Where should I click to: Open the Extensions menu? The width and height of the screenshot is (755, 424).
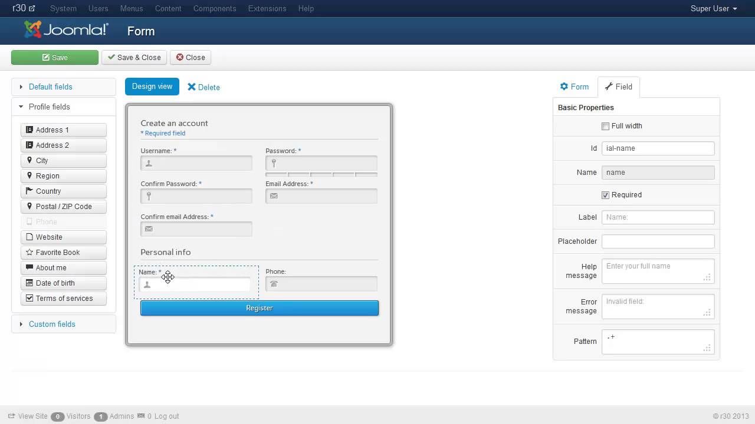267,8
